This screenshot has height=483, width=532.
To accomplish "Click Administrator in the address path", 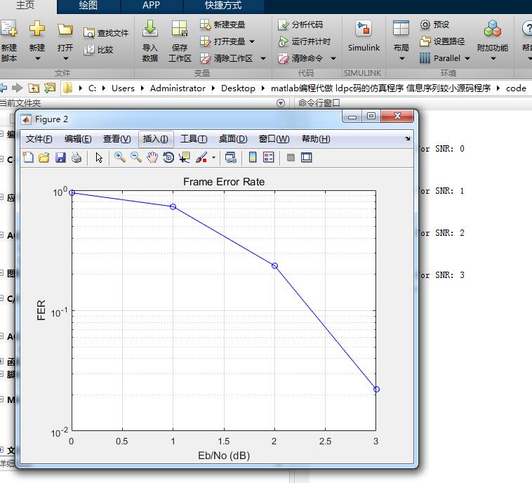I will [x=178, y=88].
